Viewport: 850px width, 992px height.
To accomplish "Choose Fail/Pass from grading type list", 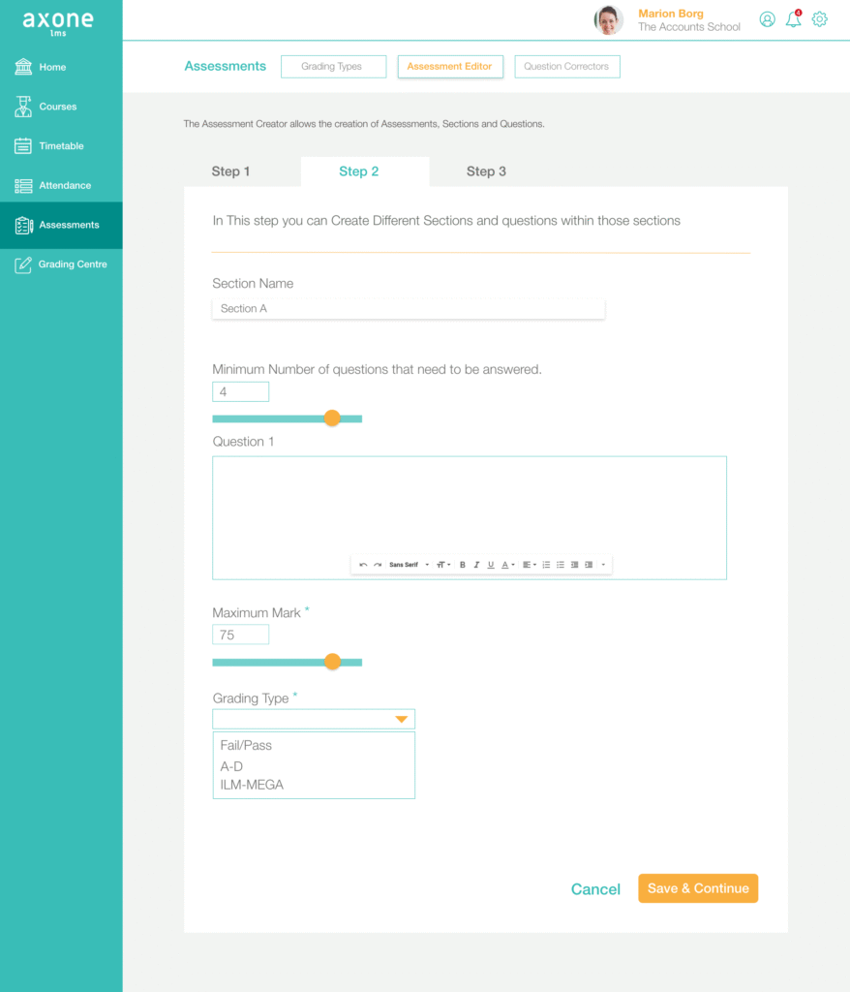I will (246, 745).
